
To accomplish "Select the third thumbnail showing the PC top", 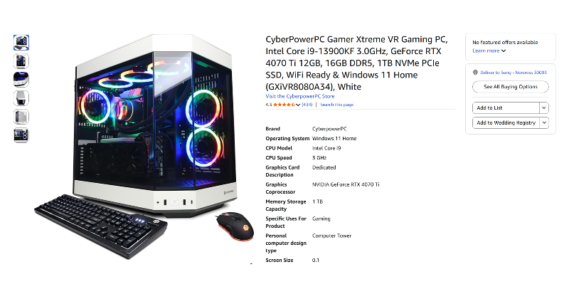I will point(21,80).
